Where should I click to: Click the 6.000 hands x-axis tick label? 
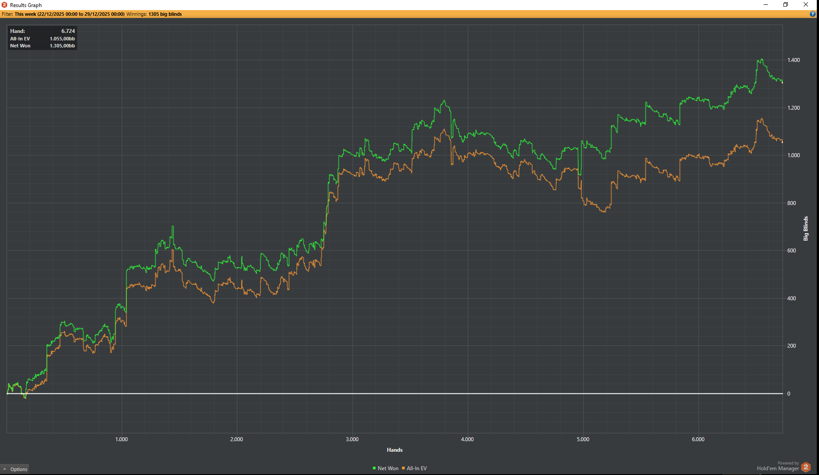699,439
